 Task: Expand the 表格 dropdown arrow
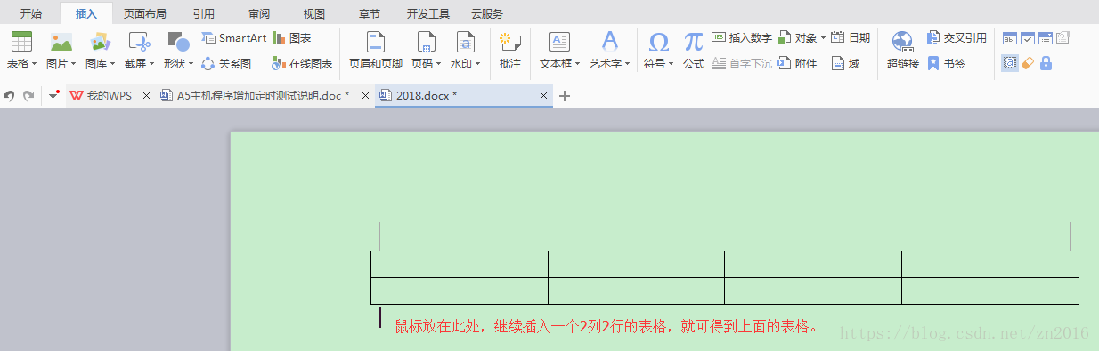coord(34,64)
